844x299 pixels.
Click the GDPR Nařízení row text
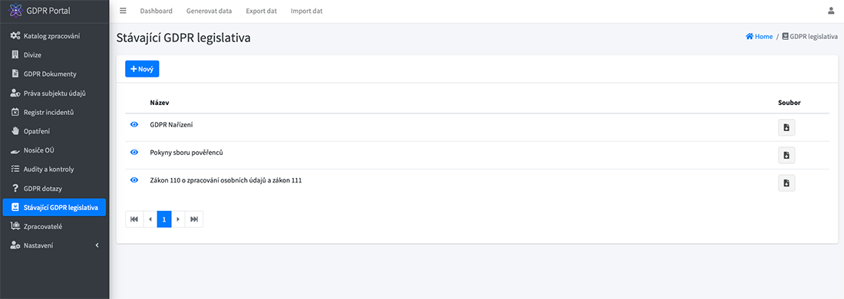pyautogui.click(x=171, y=125)
